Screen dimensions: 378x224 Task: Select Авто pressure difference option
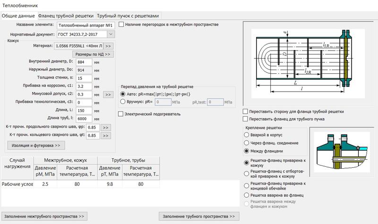123,94
